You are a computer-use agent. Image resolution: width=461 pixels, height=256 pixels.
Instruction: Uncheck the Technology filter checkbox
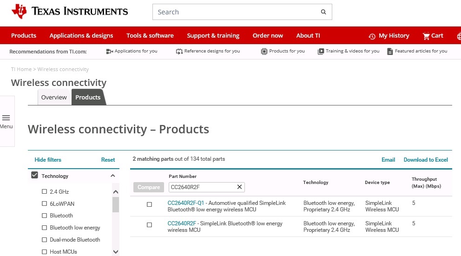coord(34,175)
